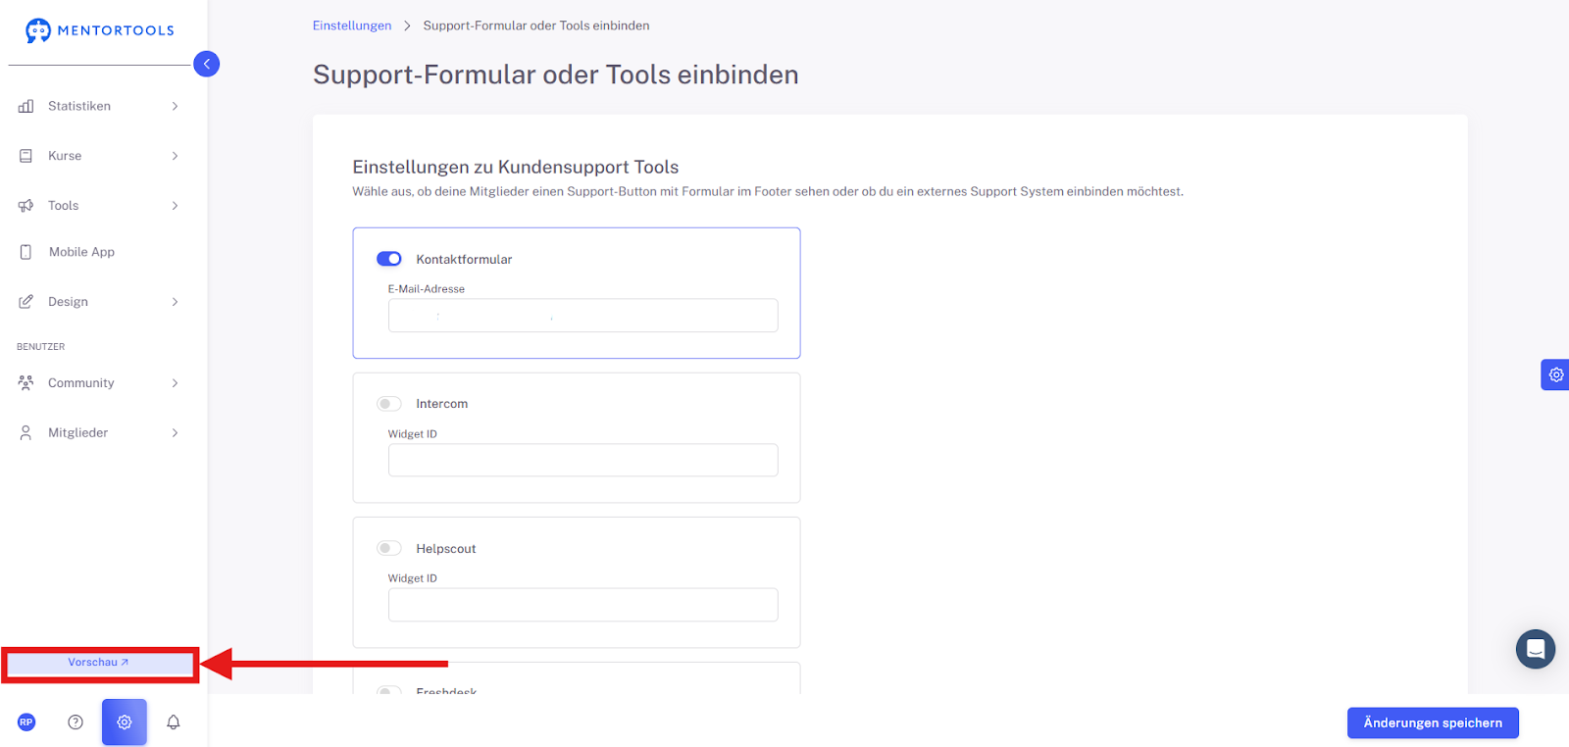Click the Mentortools logo
The height and width of the screenshot is (747, 1569).
(100, 30)
